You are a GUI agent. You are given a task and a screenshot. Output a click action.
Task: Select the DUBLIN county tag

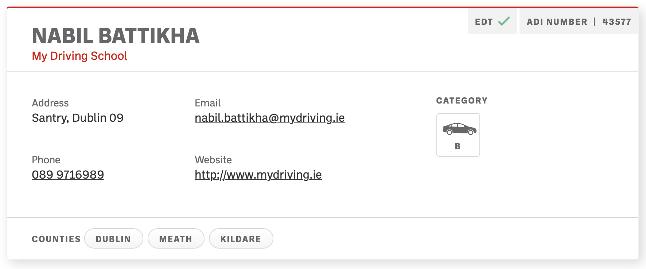coord(113,239)
